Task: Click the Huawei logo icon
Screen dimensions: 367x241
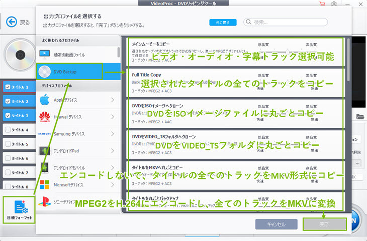Action: (x=44, y=117)
